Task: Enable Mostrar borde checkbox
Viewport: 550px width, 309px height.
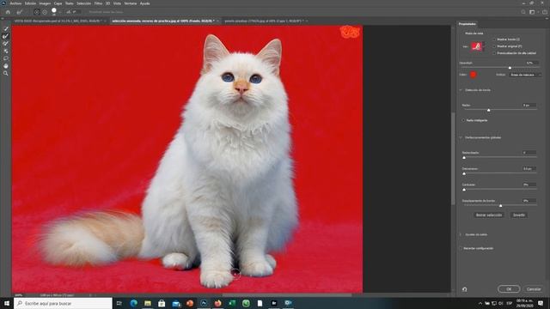Action: click(494, 39)
